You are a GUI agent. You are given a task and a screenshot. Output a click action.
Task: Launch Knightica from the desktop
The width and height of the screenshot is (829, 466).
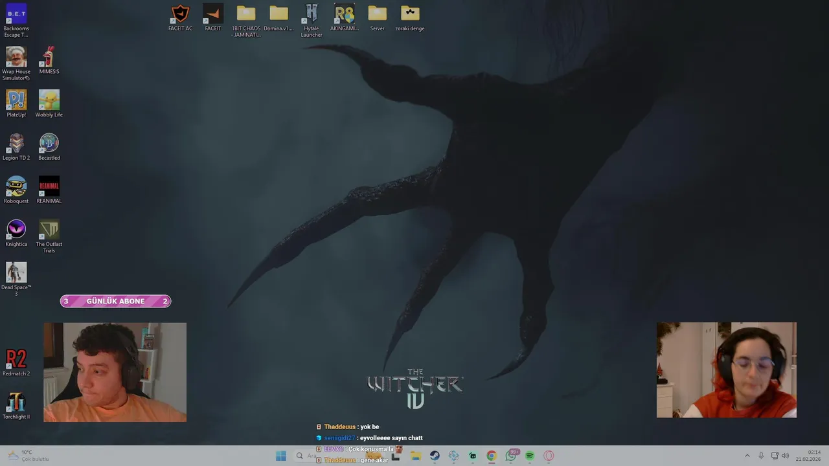(16, 233)
